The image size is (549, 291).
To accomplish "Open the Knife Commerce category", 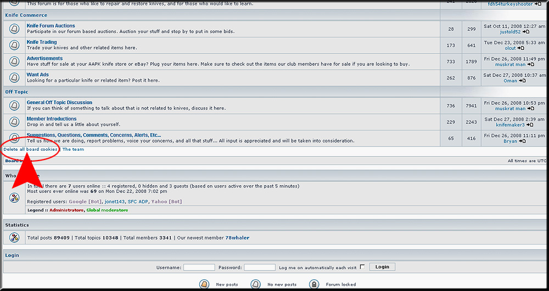I will 26,15.
